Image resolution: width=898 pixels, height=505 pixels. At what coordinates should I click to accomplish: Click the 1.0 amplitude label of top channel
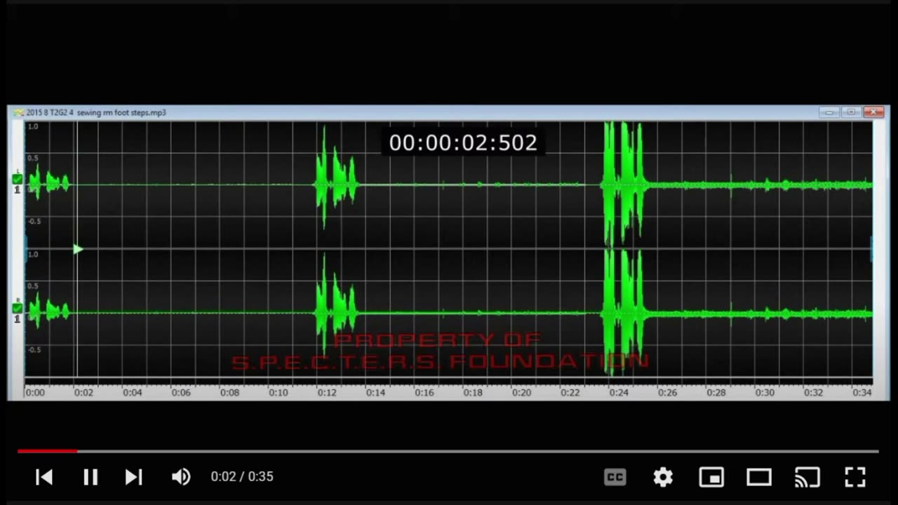33,126
